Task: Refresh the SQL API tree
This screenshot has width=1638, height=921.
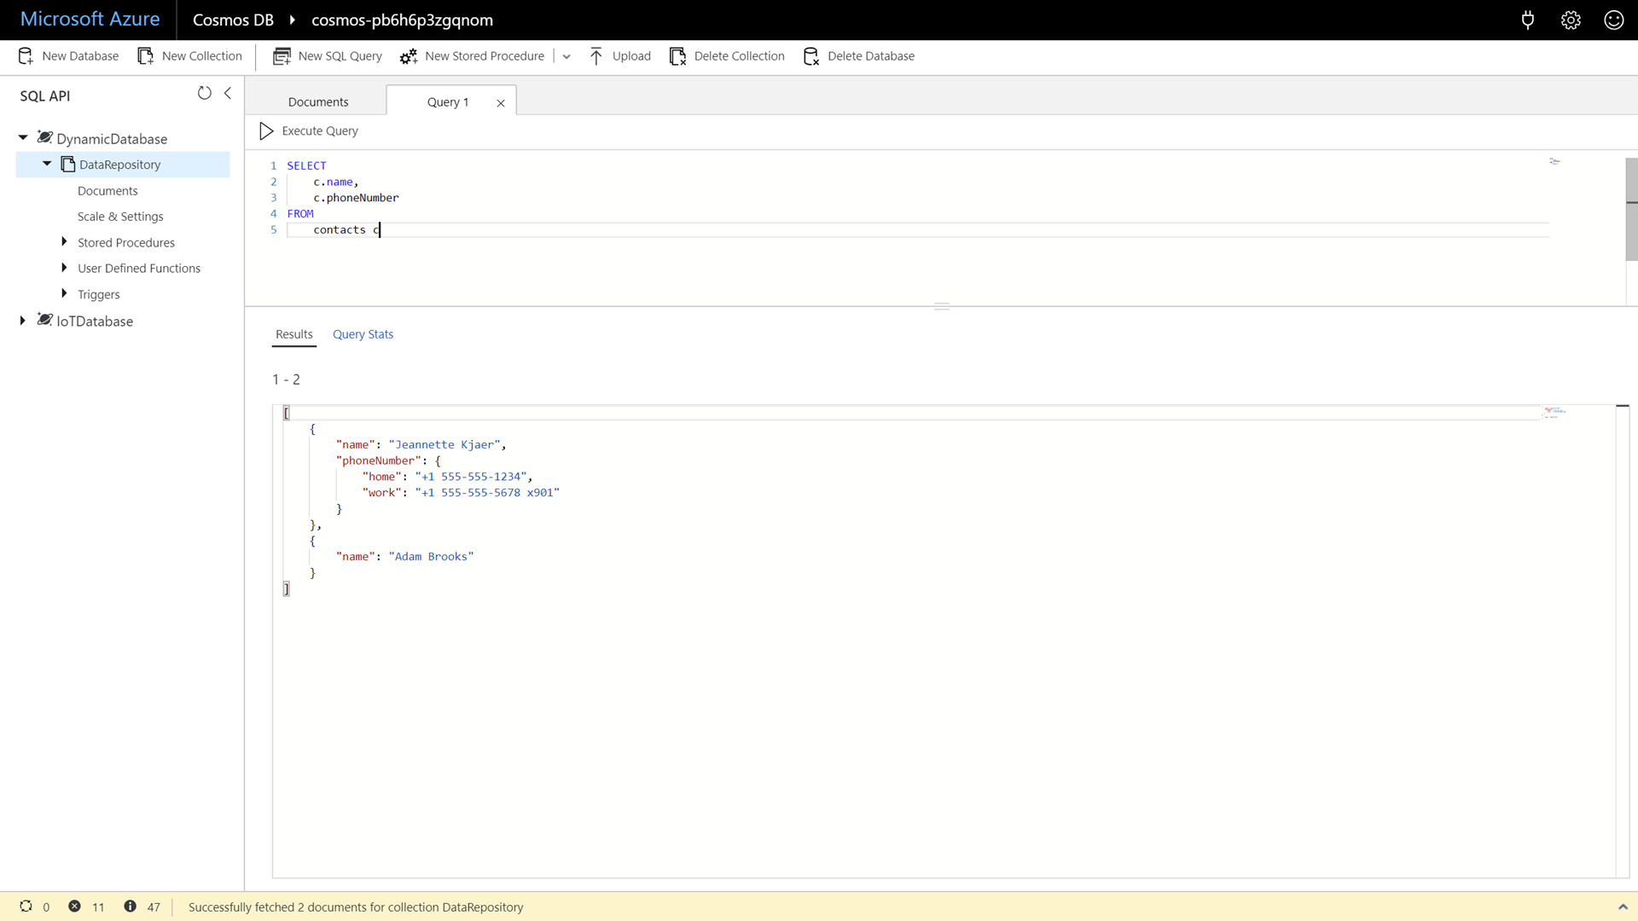Action: (x=204, y=93)
